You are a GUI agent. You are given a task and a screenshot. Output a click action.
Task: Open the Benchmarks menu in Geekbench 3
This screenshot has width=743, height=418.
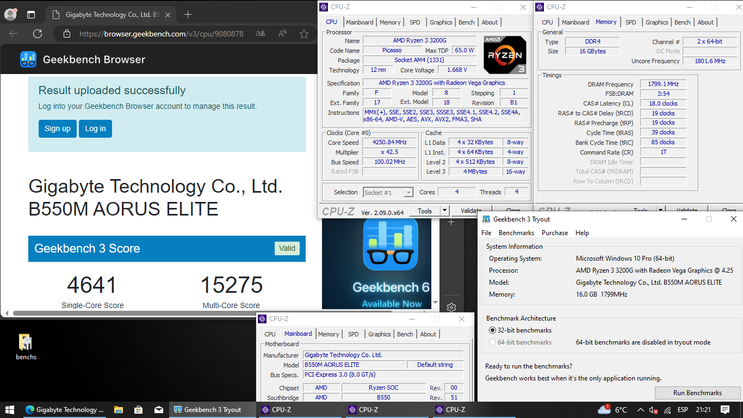pyautogui.click(x=516, y=233)
